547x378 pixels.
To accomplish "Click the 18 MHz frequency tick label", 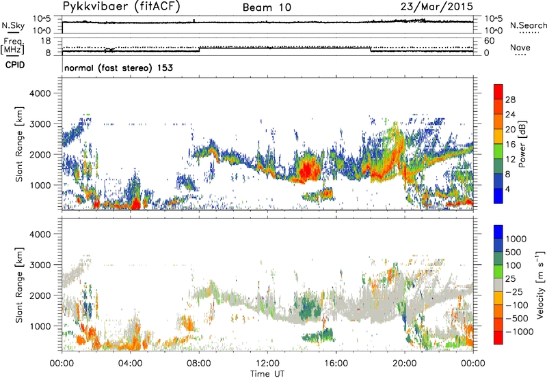I will [46, 41].
